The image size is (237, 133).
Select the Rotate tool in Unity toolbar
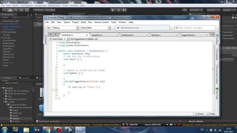coord(16,10)
